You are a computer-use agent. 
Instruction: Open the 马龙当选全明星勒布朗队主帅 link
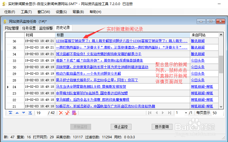point(91,87)
